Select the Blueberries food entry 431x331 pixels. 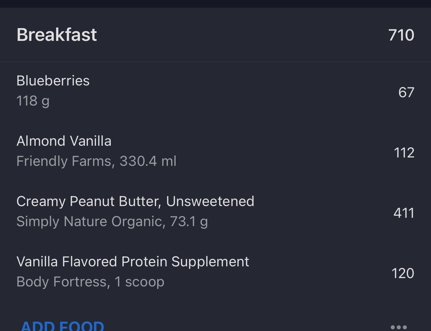pyautogui.click(x=53, y=80)
